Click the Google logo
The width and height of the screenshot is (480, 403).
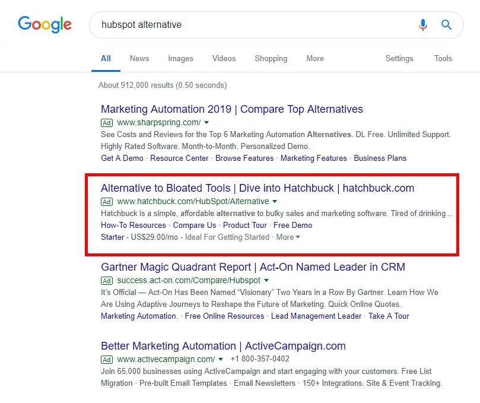click(44, 24)
